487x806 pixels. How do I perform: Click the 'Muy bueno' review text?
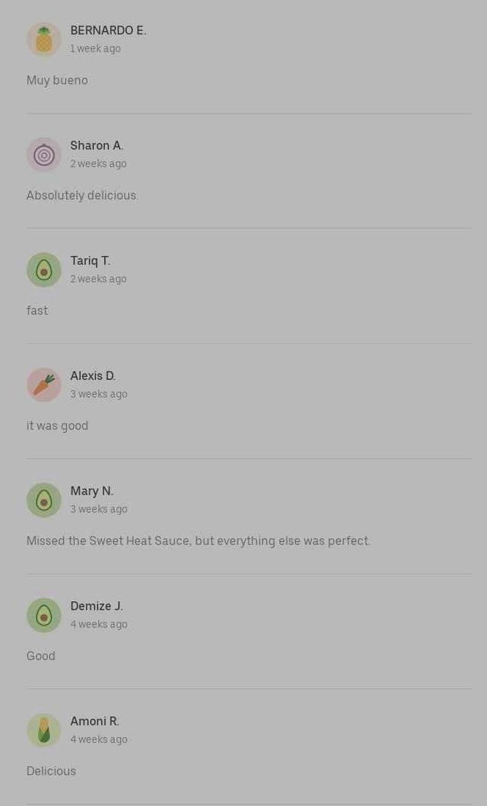pos(57,80)
